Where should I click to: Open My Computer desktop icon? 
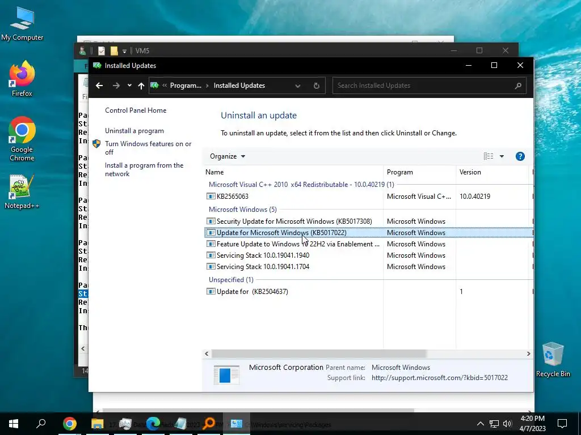click(22, 24)
